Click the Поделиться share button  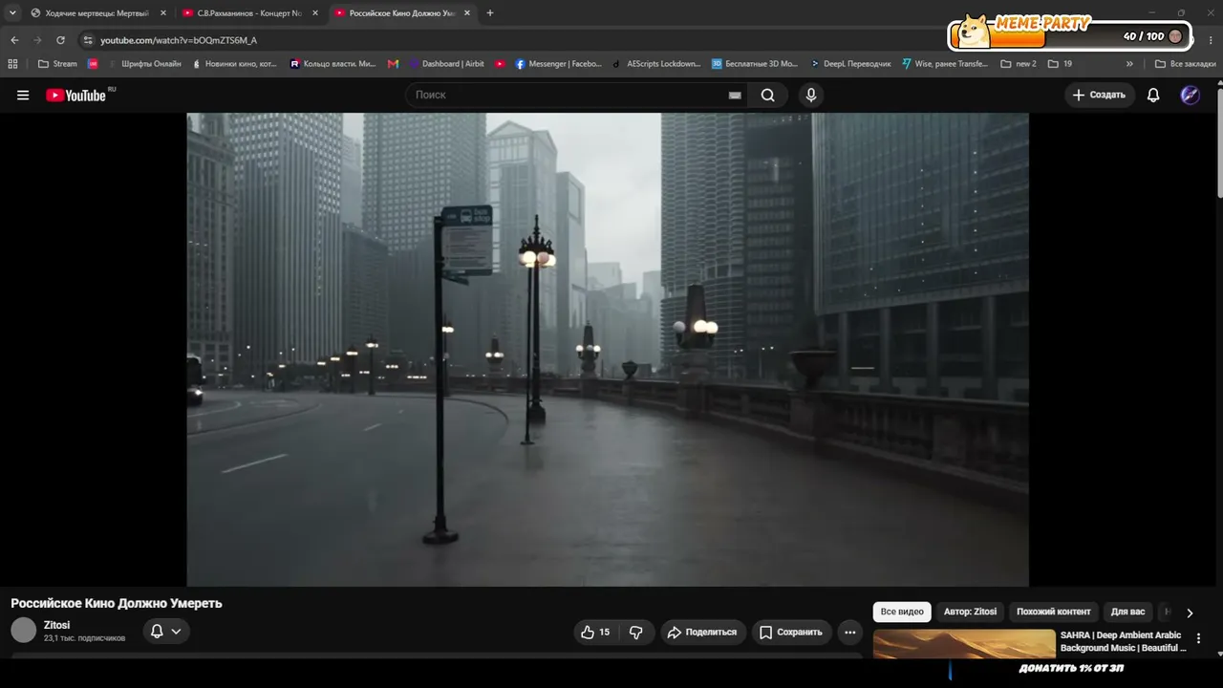[x=702, y=632]
